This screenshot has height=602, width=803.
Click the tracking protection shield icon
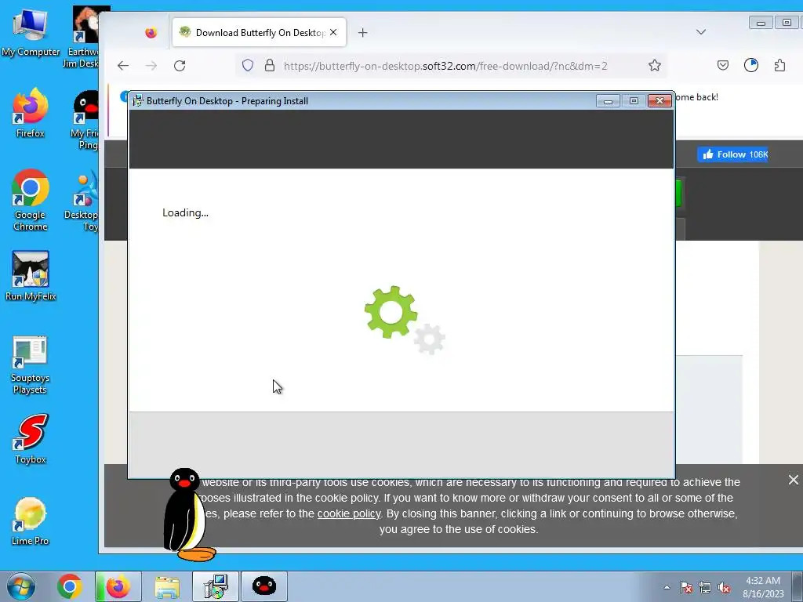(x=248, y=66)
